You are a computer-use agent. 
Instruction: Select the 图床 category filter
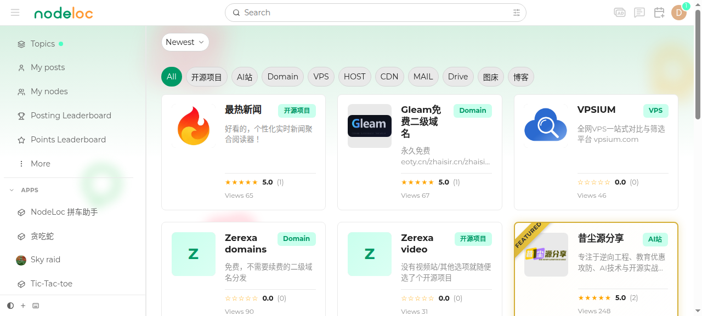point(491,77)
